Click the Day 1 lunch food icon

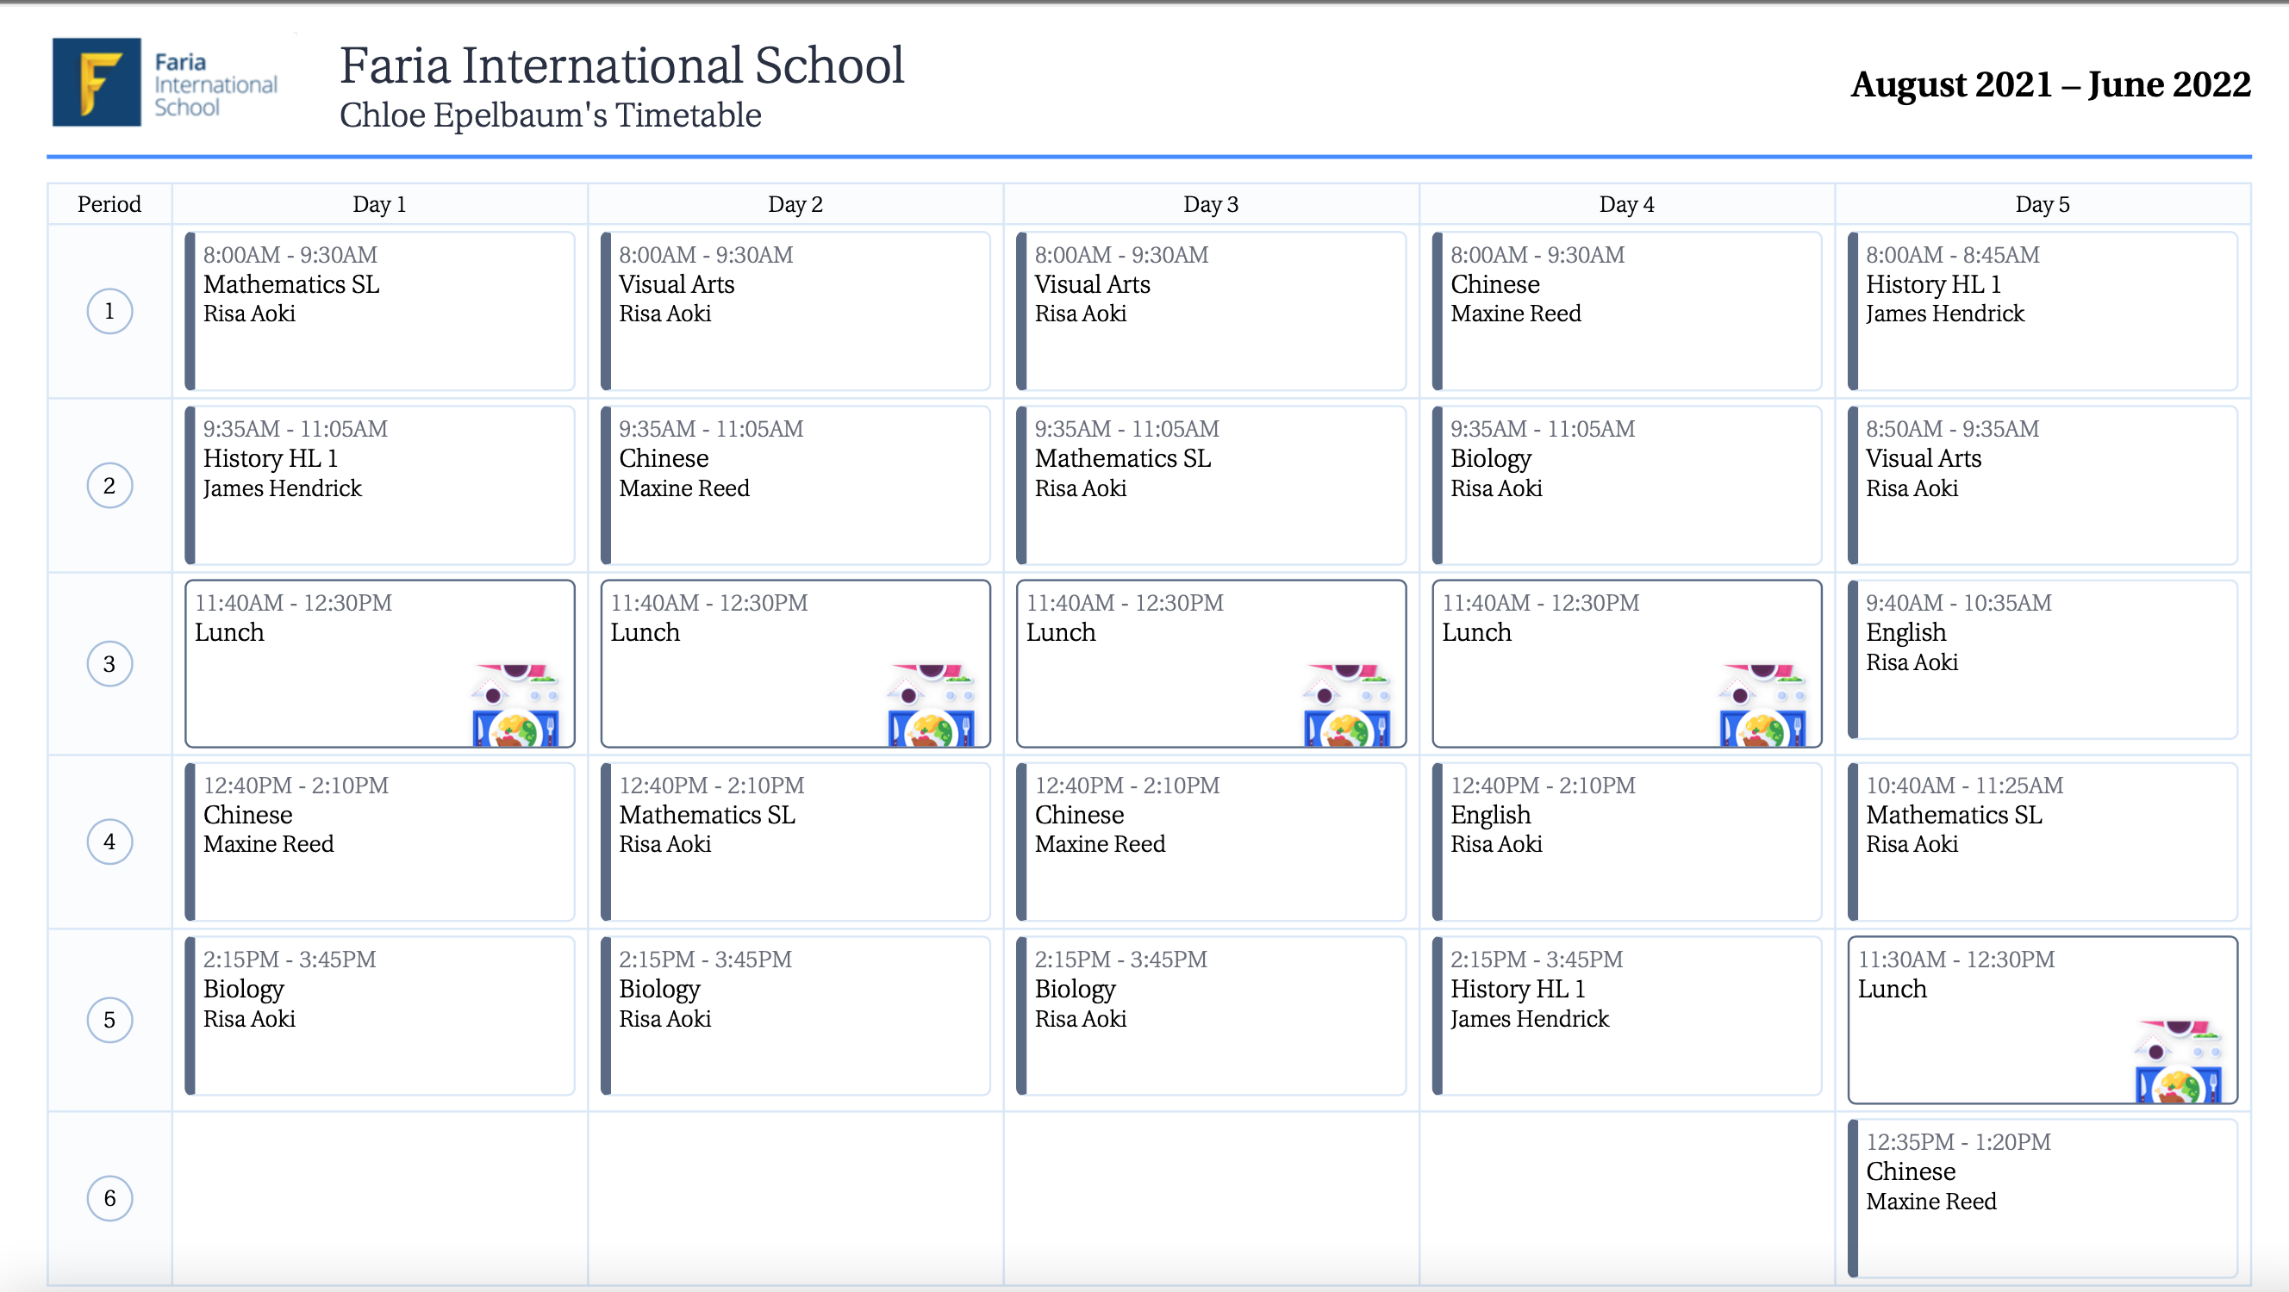pos(516,705)
